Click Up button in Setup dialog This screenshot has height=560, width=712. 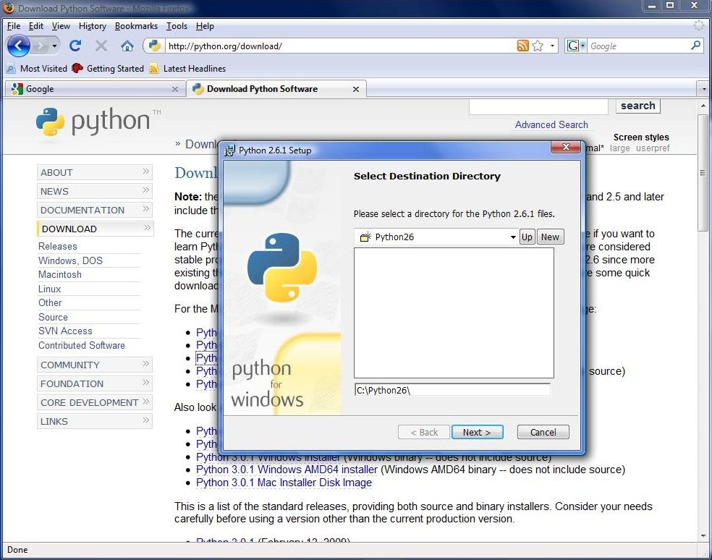coord(527,237)
